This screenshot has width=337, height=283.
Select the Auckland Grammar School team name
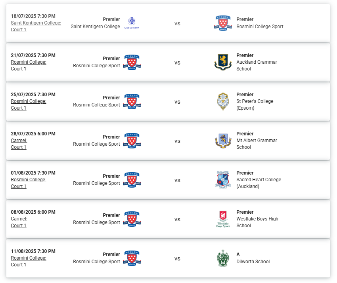pyautogui.click(x=257, y=65)
